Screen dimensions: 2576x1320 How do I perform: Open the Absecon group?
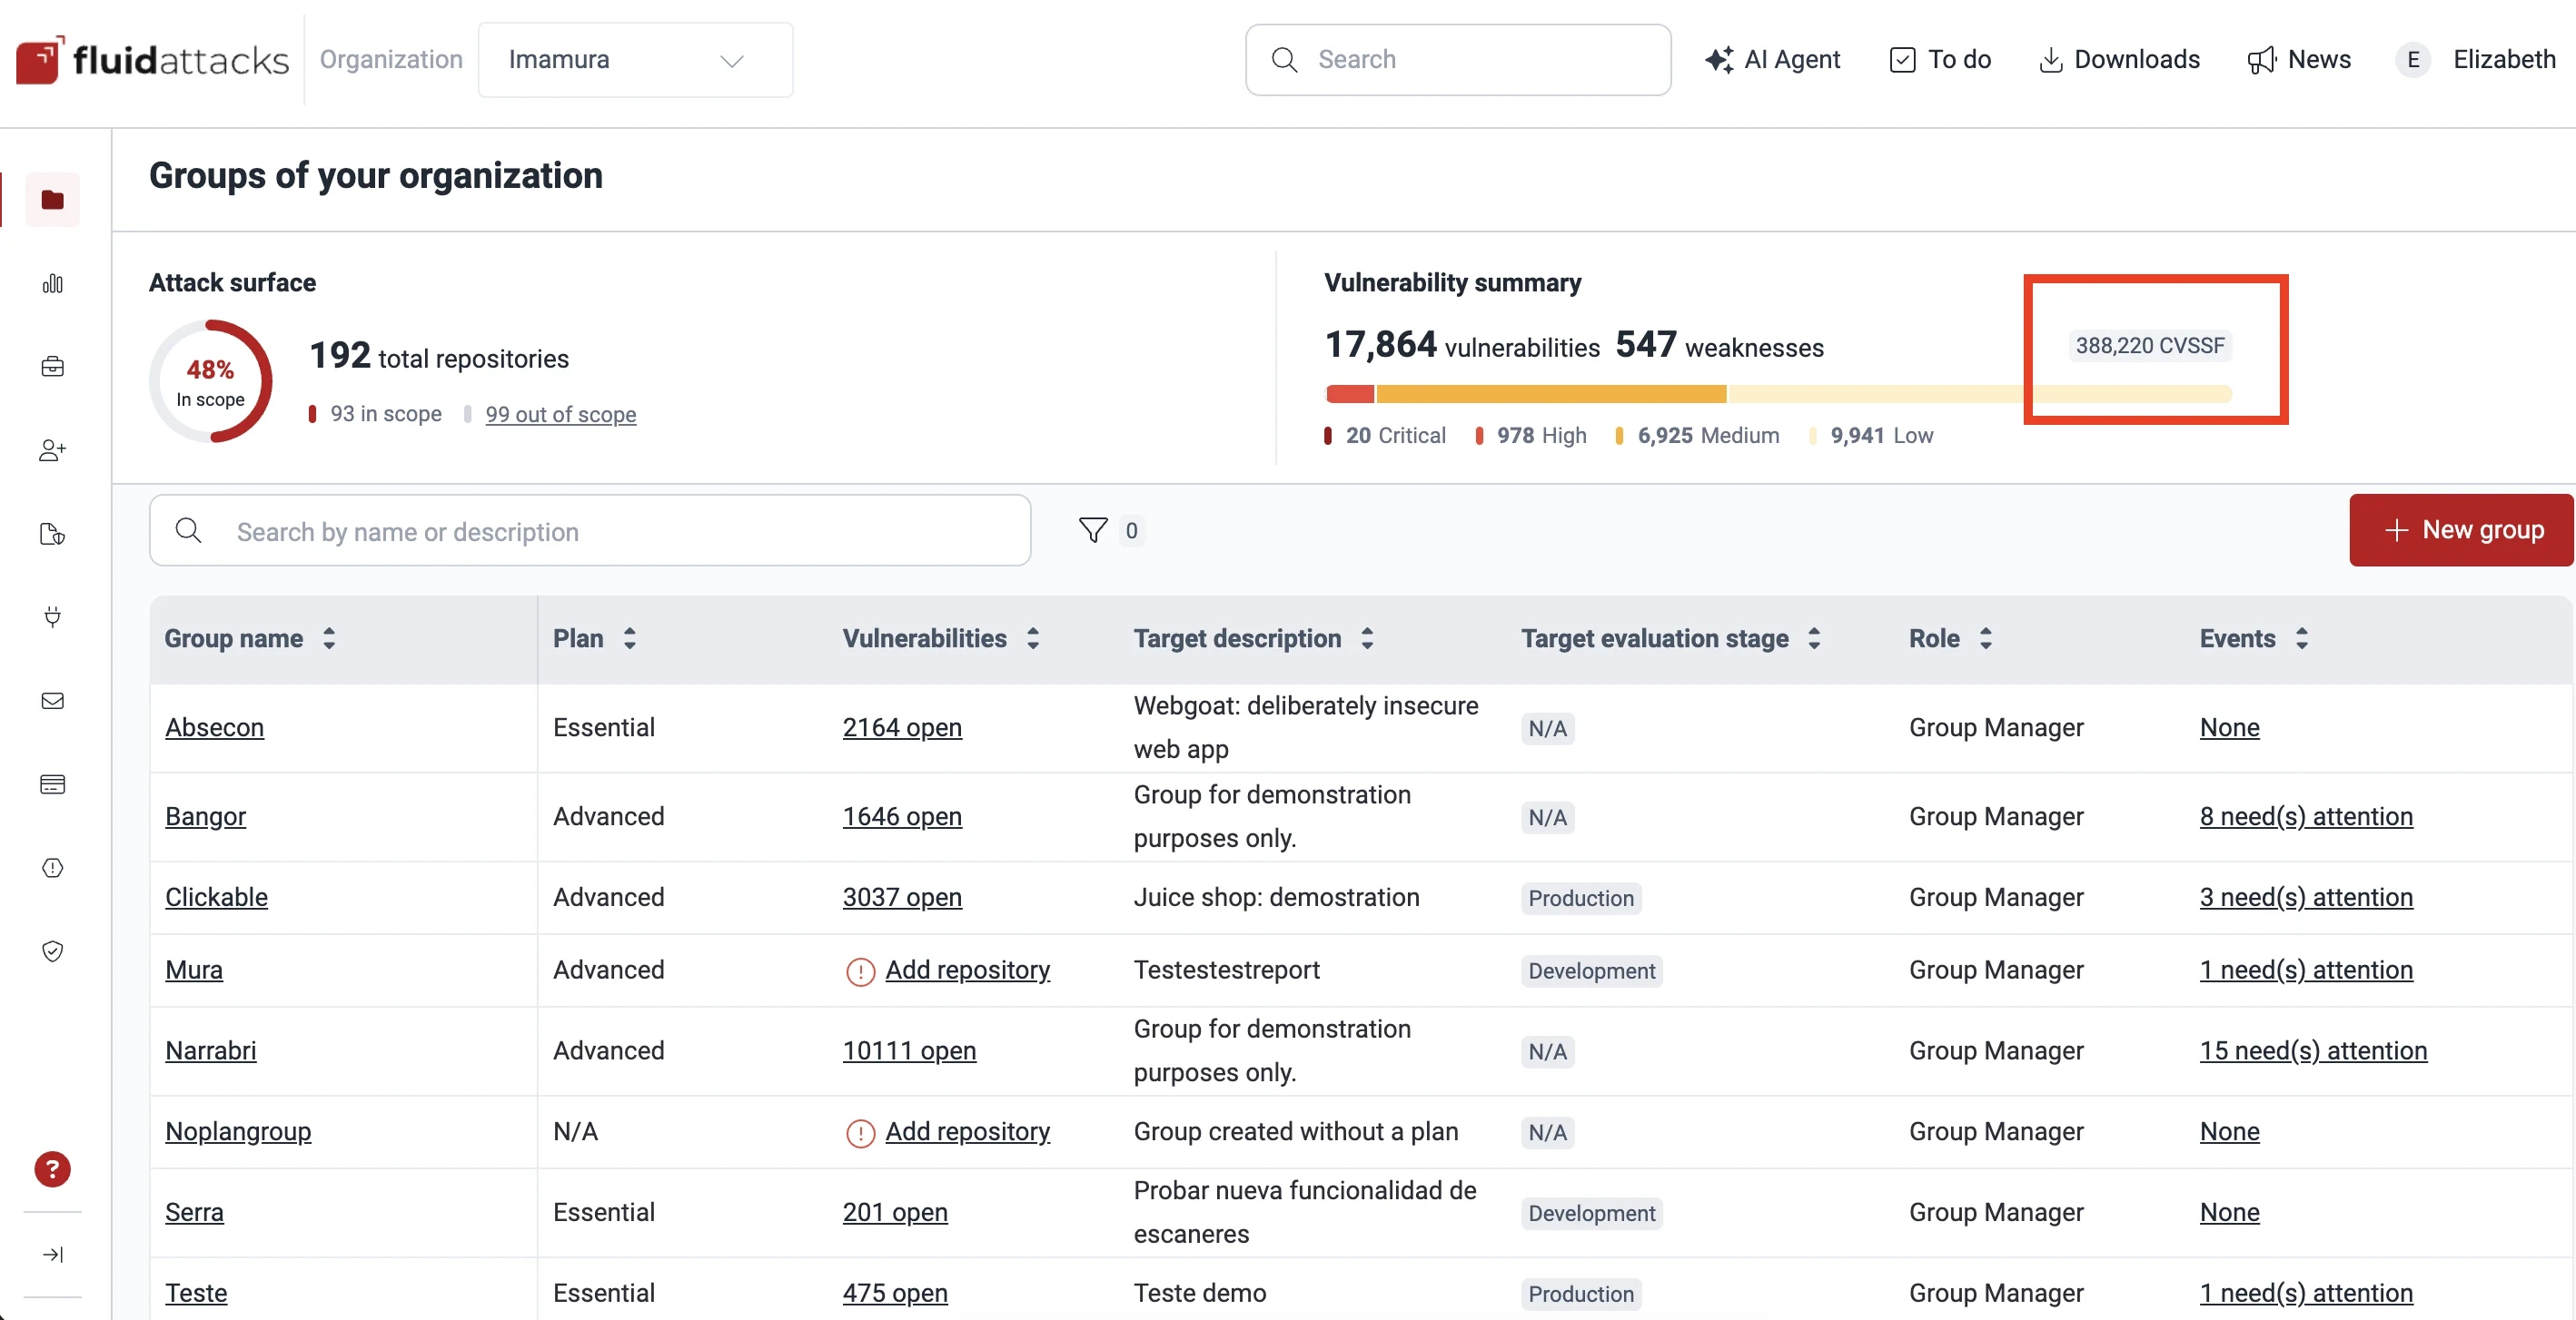tap(214, 727)
